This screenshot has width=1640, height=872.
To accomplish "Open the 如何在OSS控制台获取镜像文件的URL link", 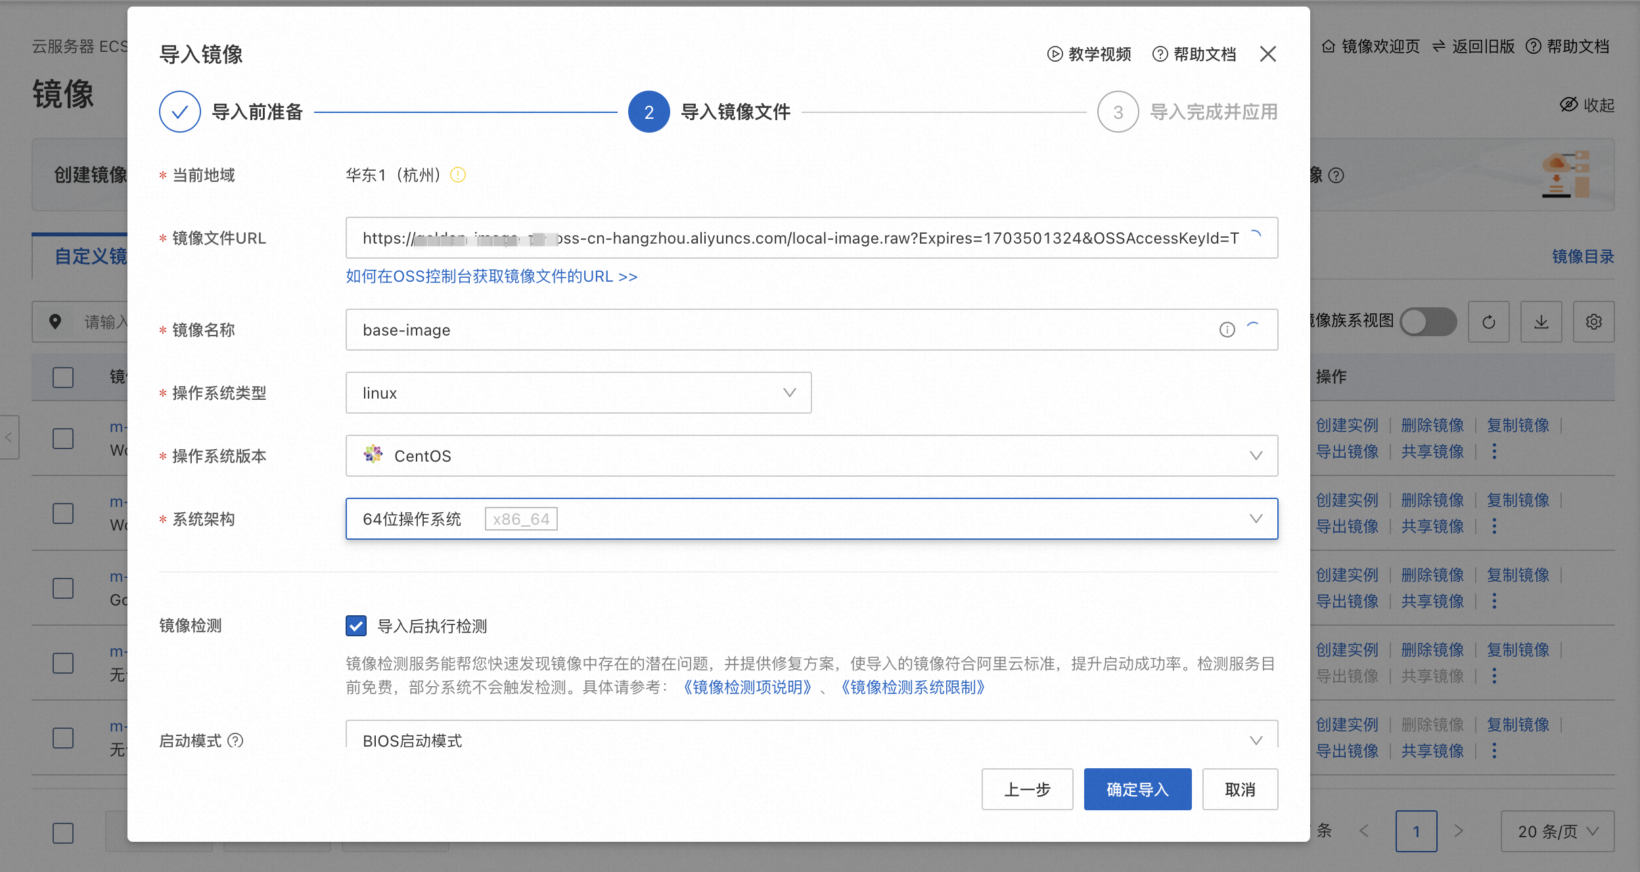I will click(x=491, y=276).
